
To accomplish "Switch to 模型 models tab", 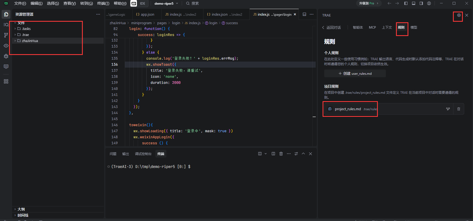I will (x=414, y=27).
